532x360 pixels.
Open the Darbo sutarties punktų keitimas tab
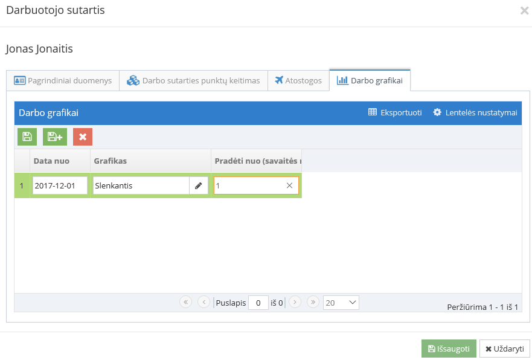point(193,80)
